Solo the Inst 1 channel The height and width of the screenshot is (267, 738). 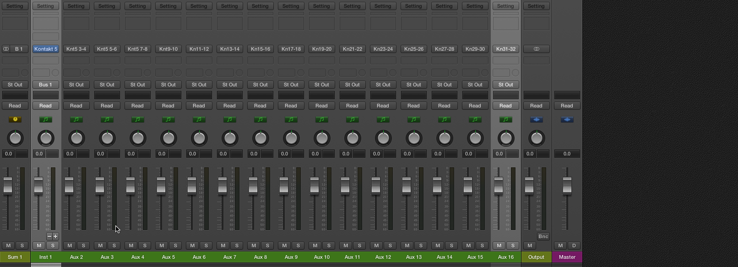pos(53,246)
